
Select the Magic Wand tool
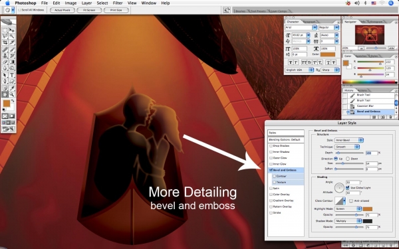tap(12, 37)
